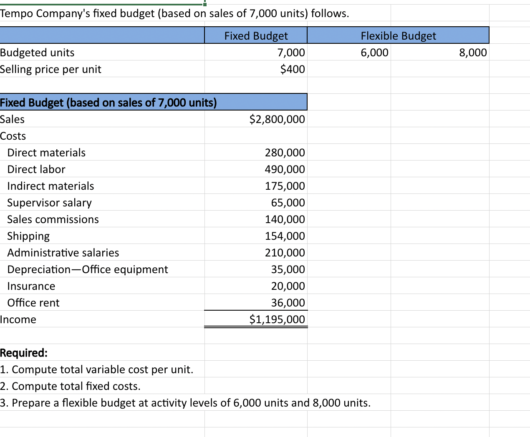The height and width of the screenshot is (437, 530).
Task: Click the bold "Fixed Budget (based on sales of 7,000 units)" header
Action: pos(154,102)
